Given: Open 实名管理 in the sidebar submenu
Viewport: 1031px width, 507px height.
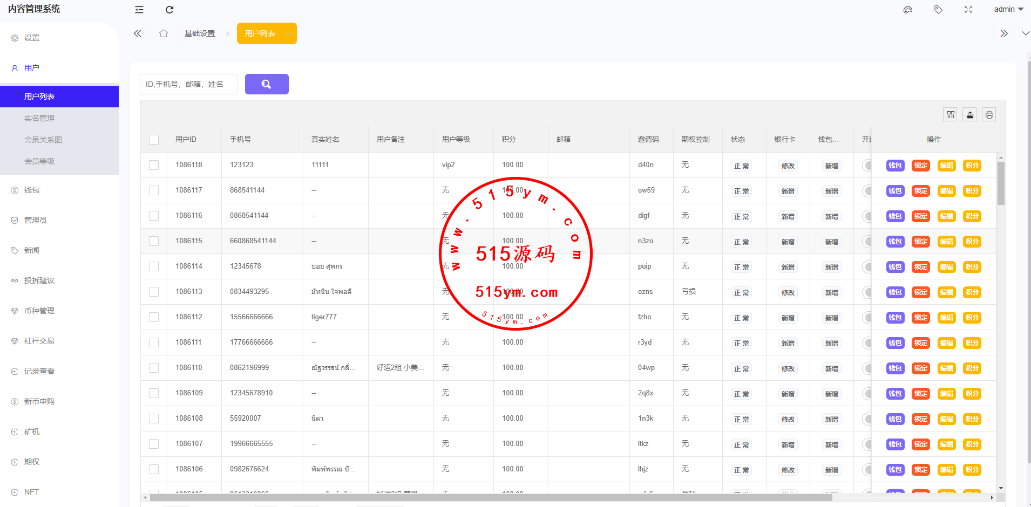Looking at the screenshot, I should point(39,118).
